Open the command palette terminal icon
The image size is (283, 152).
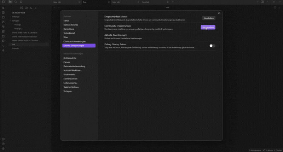3,46
